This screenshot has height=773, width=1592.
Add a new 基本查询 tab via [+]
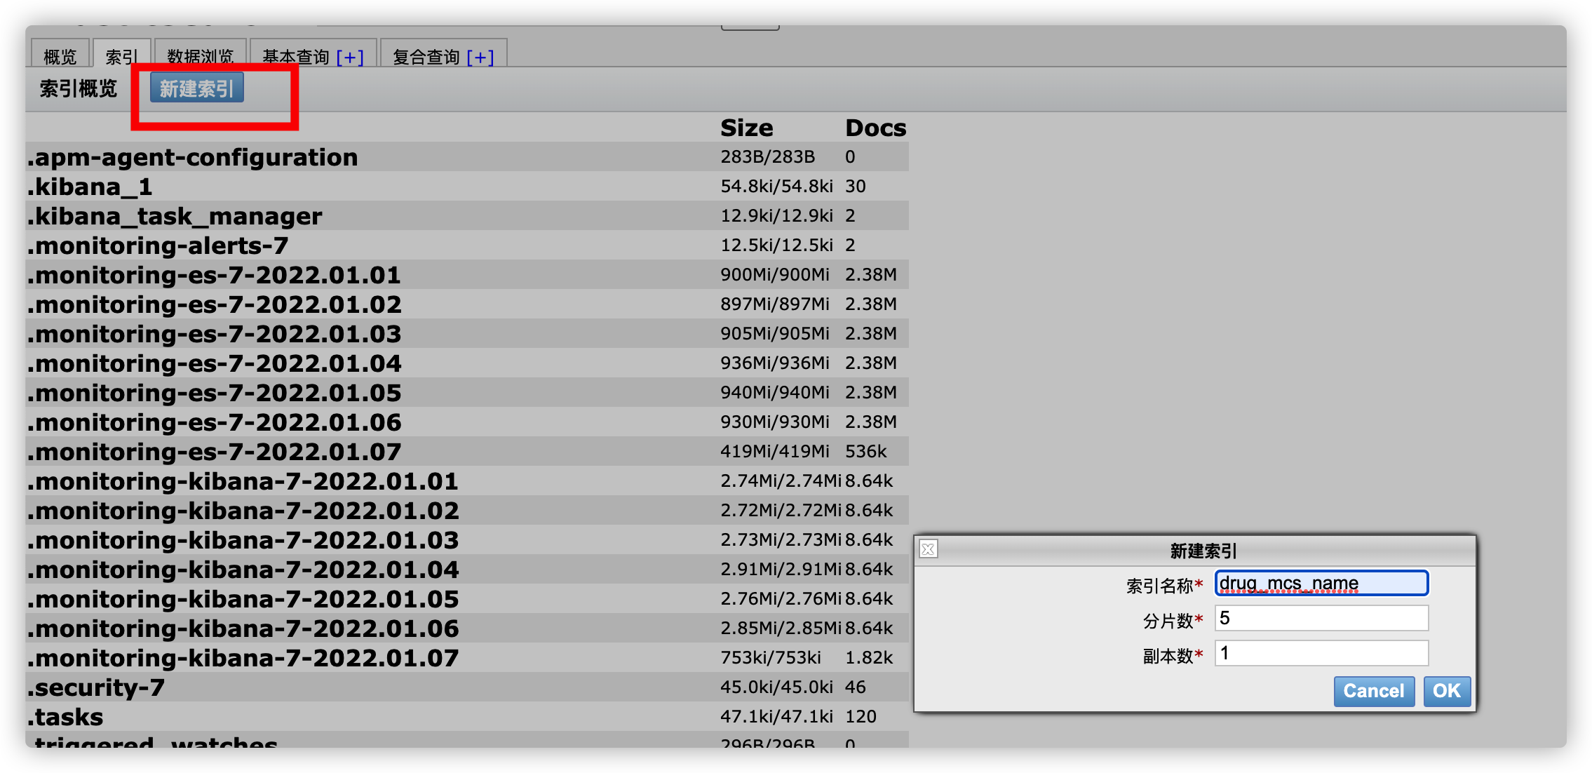pyautogui.click(x=350, y=57)
